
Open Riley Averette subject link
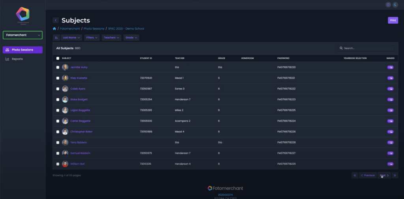click(x=79, y=78)
